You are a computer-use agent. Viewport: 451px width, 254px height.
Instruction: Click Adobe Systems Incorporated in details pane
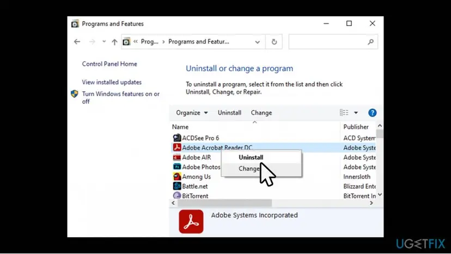(254, 215)
